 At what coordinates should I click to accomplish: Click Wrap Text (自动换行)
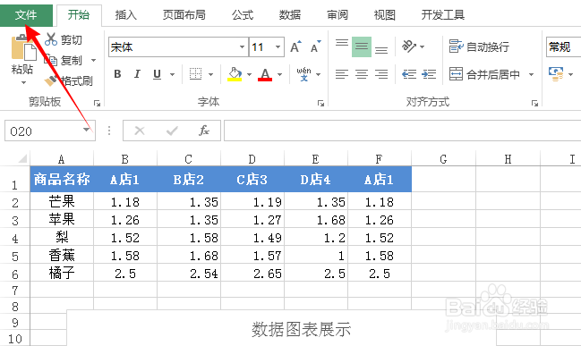(479, 47)
